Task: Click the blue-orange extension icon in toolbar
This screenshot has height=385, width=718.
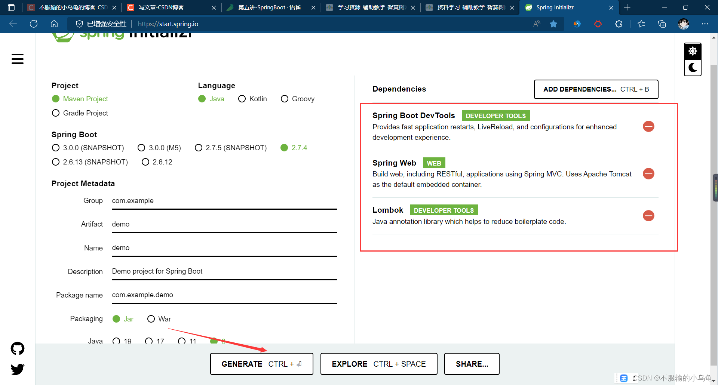Action: click(x=577, y=24)
